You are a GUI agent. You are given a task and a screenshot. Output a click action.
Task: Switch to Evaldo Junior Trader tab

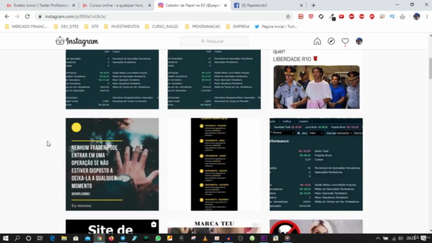pyautogui.click(x=40, y=5)
